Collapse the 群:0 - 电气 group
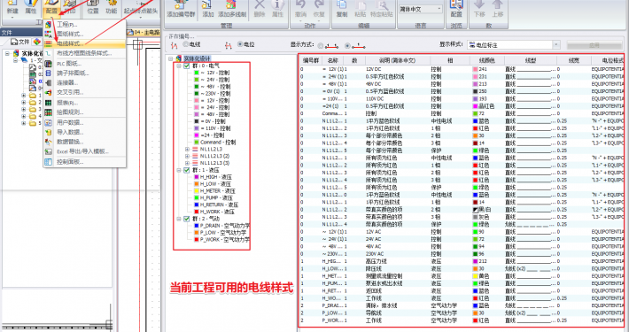 tap(179, 66)
